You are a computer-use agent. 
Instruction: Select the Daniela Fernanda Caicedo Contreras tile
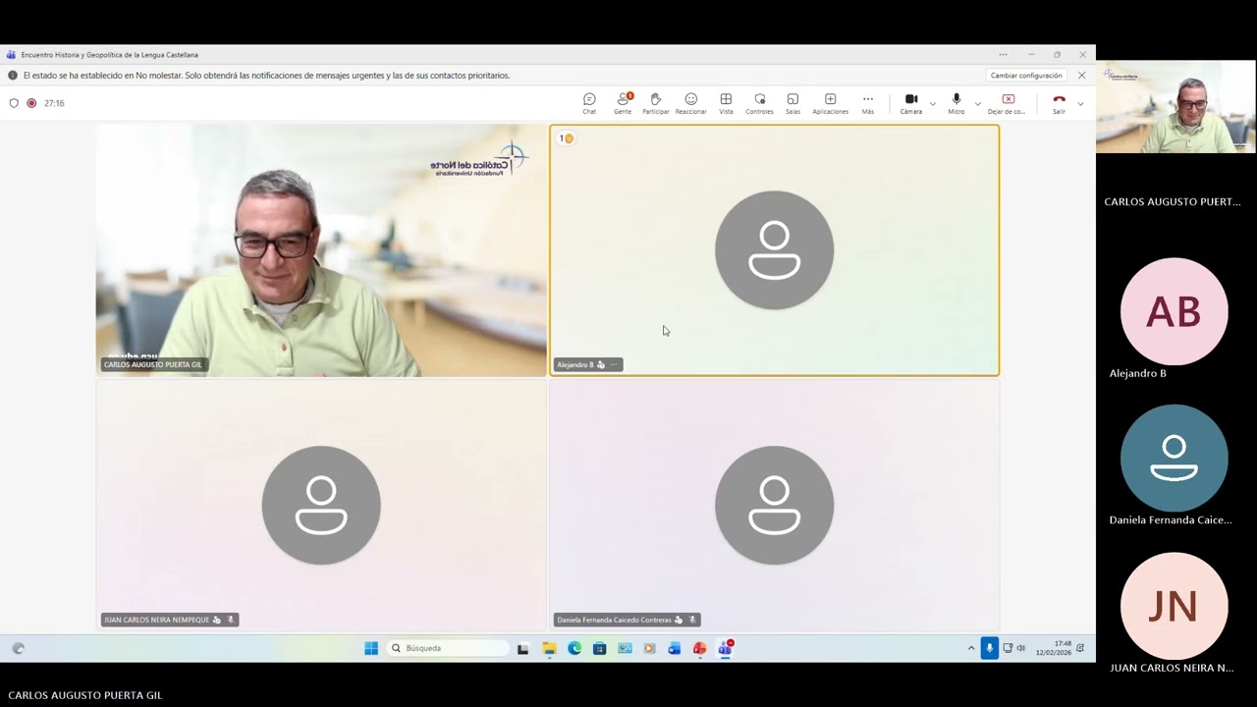[x=775, y=506]
